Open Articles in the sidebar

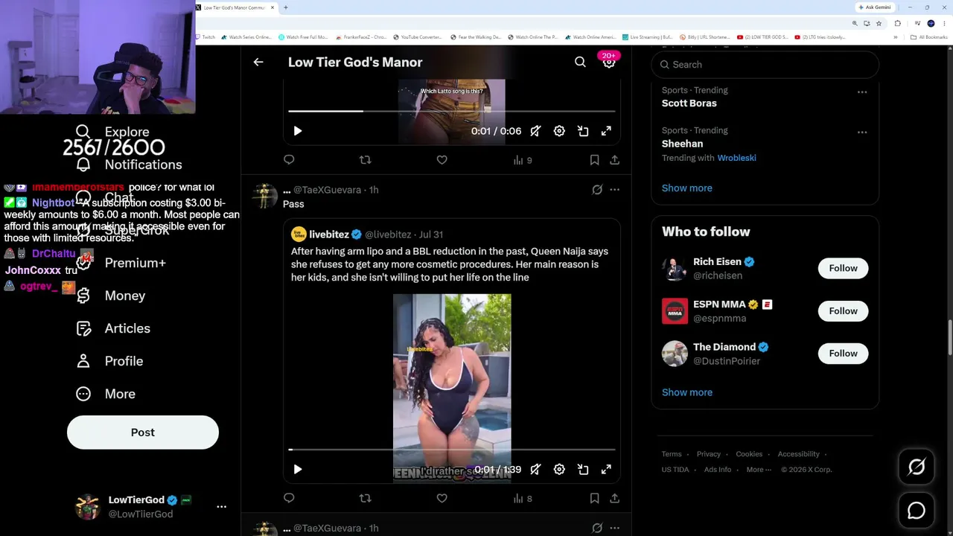(x=112, y=328)
